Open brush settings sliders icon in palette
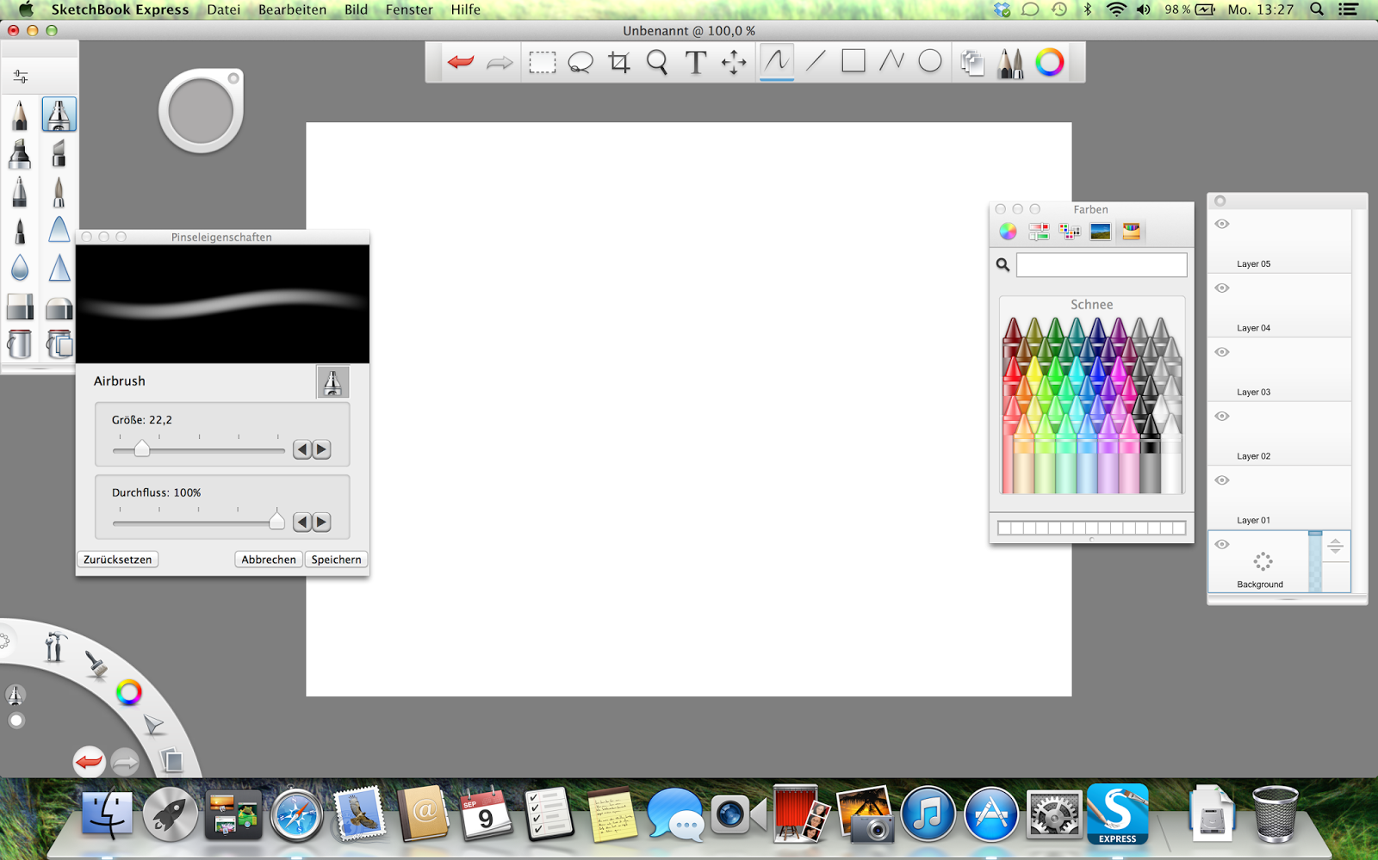Image resolution: width=1378 pixels, height=860 pixels. (x=21, y=77)
